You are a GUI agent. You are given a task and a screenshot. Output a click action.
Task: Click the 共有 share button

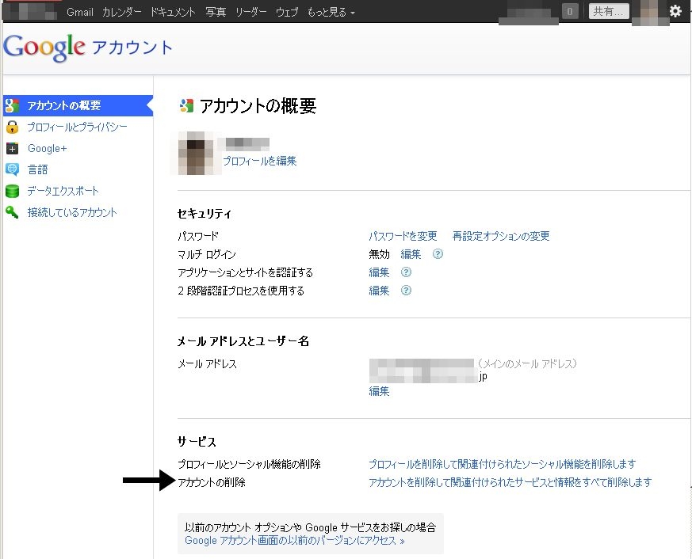tap(609, 11)
